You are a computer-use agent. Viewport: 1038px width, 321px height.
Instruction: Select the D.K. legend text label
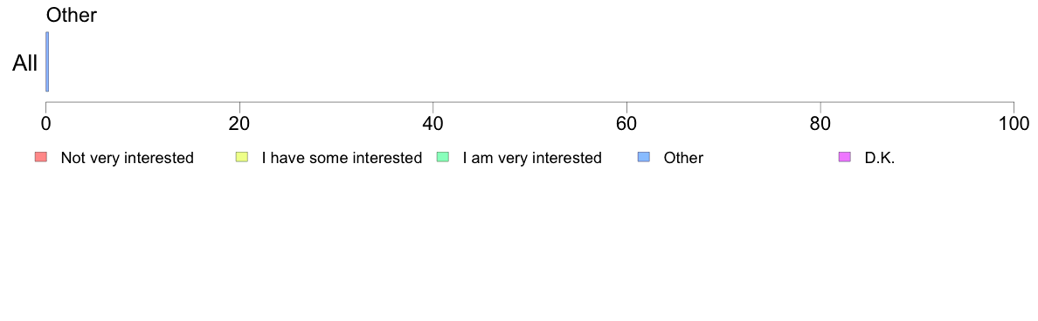pos(880,158)
